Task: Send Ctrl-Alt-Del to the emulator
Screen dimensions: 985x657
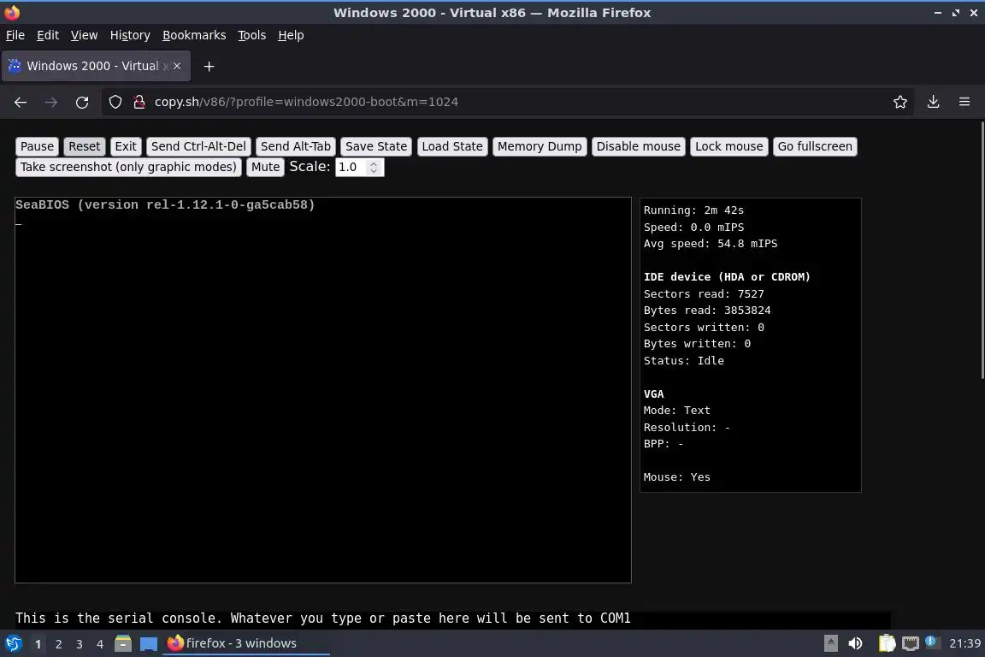Action: click(x=198, y=146)
